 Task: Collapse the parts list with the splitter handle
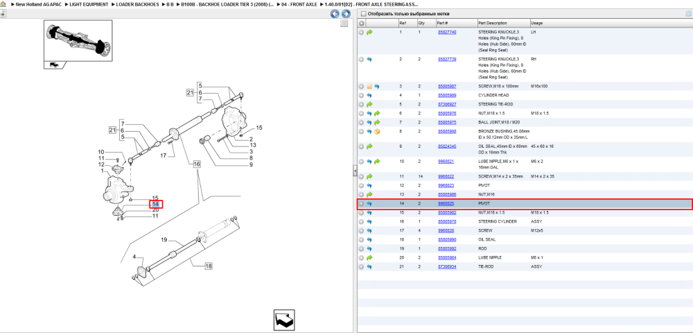(354, 171)
